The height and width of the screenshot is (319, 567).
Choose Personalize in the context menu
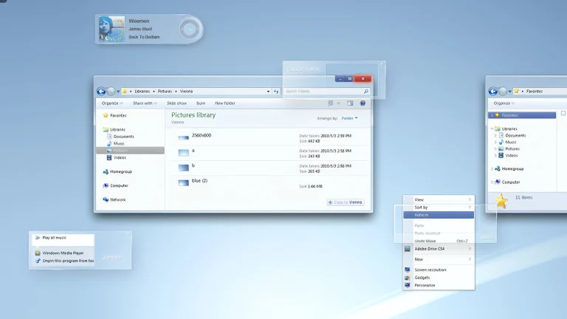(439, 285)
